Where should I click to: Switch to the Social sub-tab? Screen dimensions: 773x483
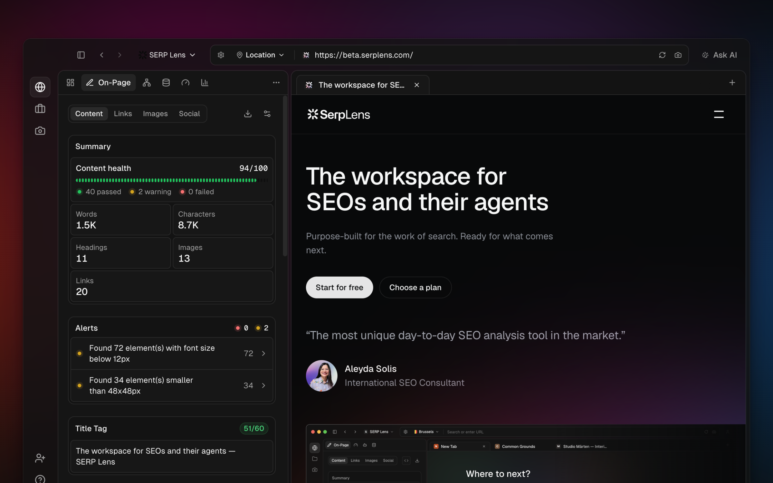(x=189, y=114)
